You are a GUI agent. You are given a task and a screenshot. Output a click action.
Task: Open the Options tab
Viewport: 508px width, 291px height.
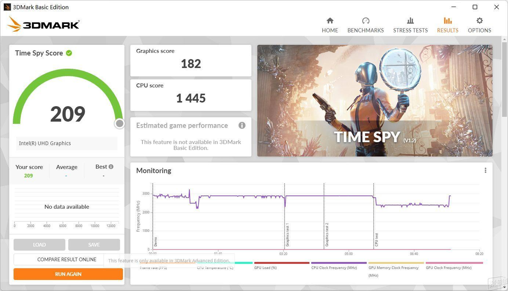(x=479, y=25)
